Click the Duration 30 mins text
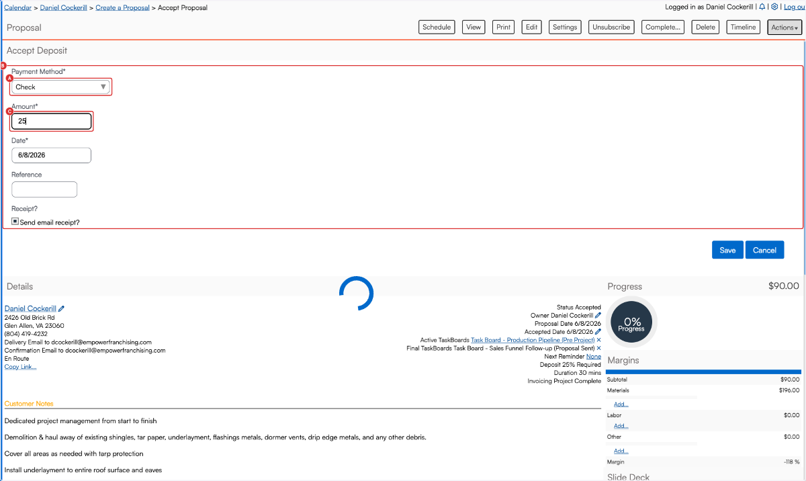The width and height of the screenshot is (806, 481). click(578, 372)
